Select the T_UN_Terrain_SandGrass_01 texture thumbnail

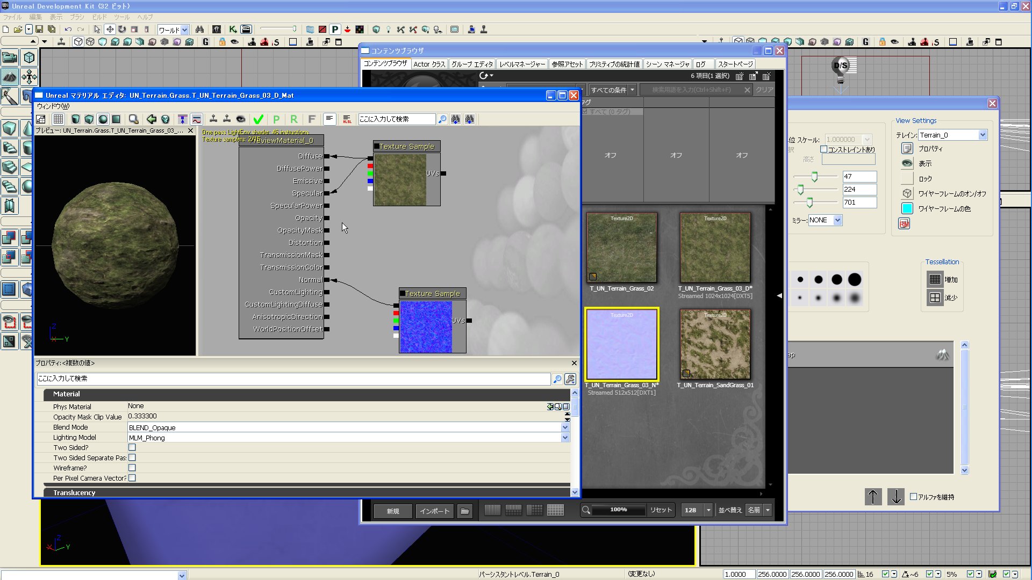(x=715, y=344)
